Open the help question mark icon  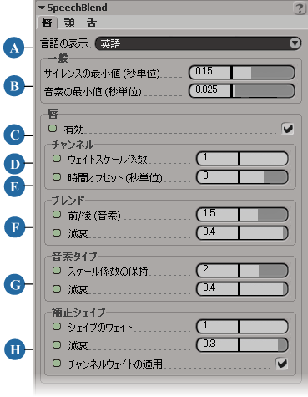300,8
